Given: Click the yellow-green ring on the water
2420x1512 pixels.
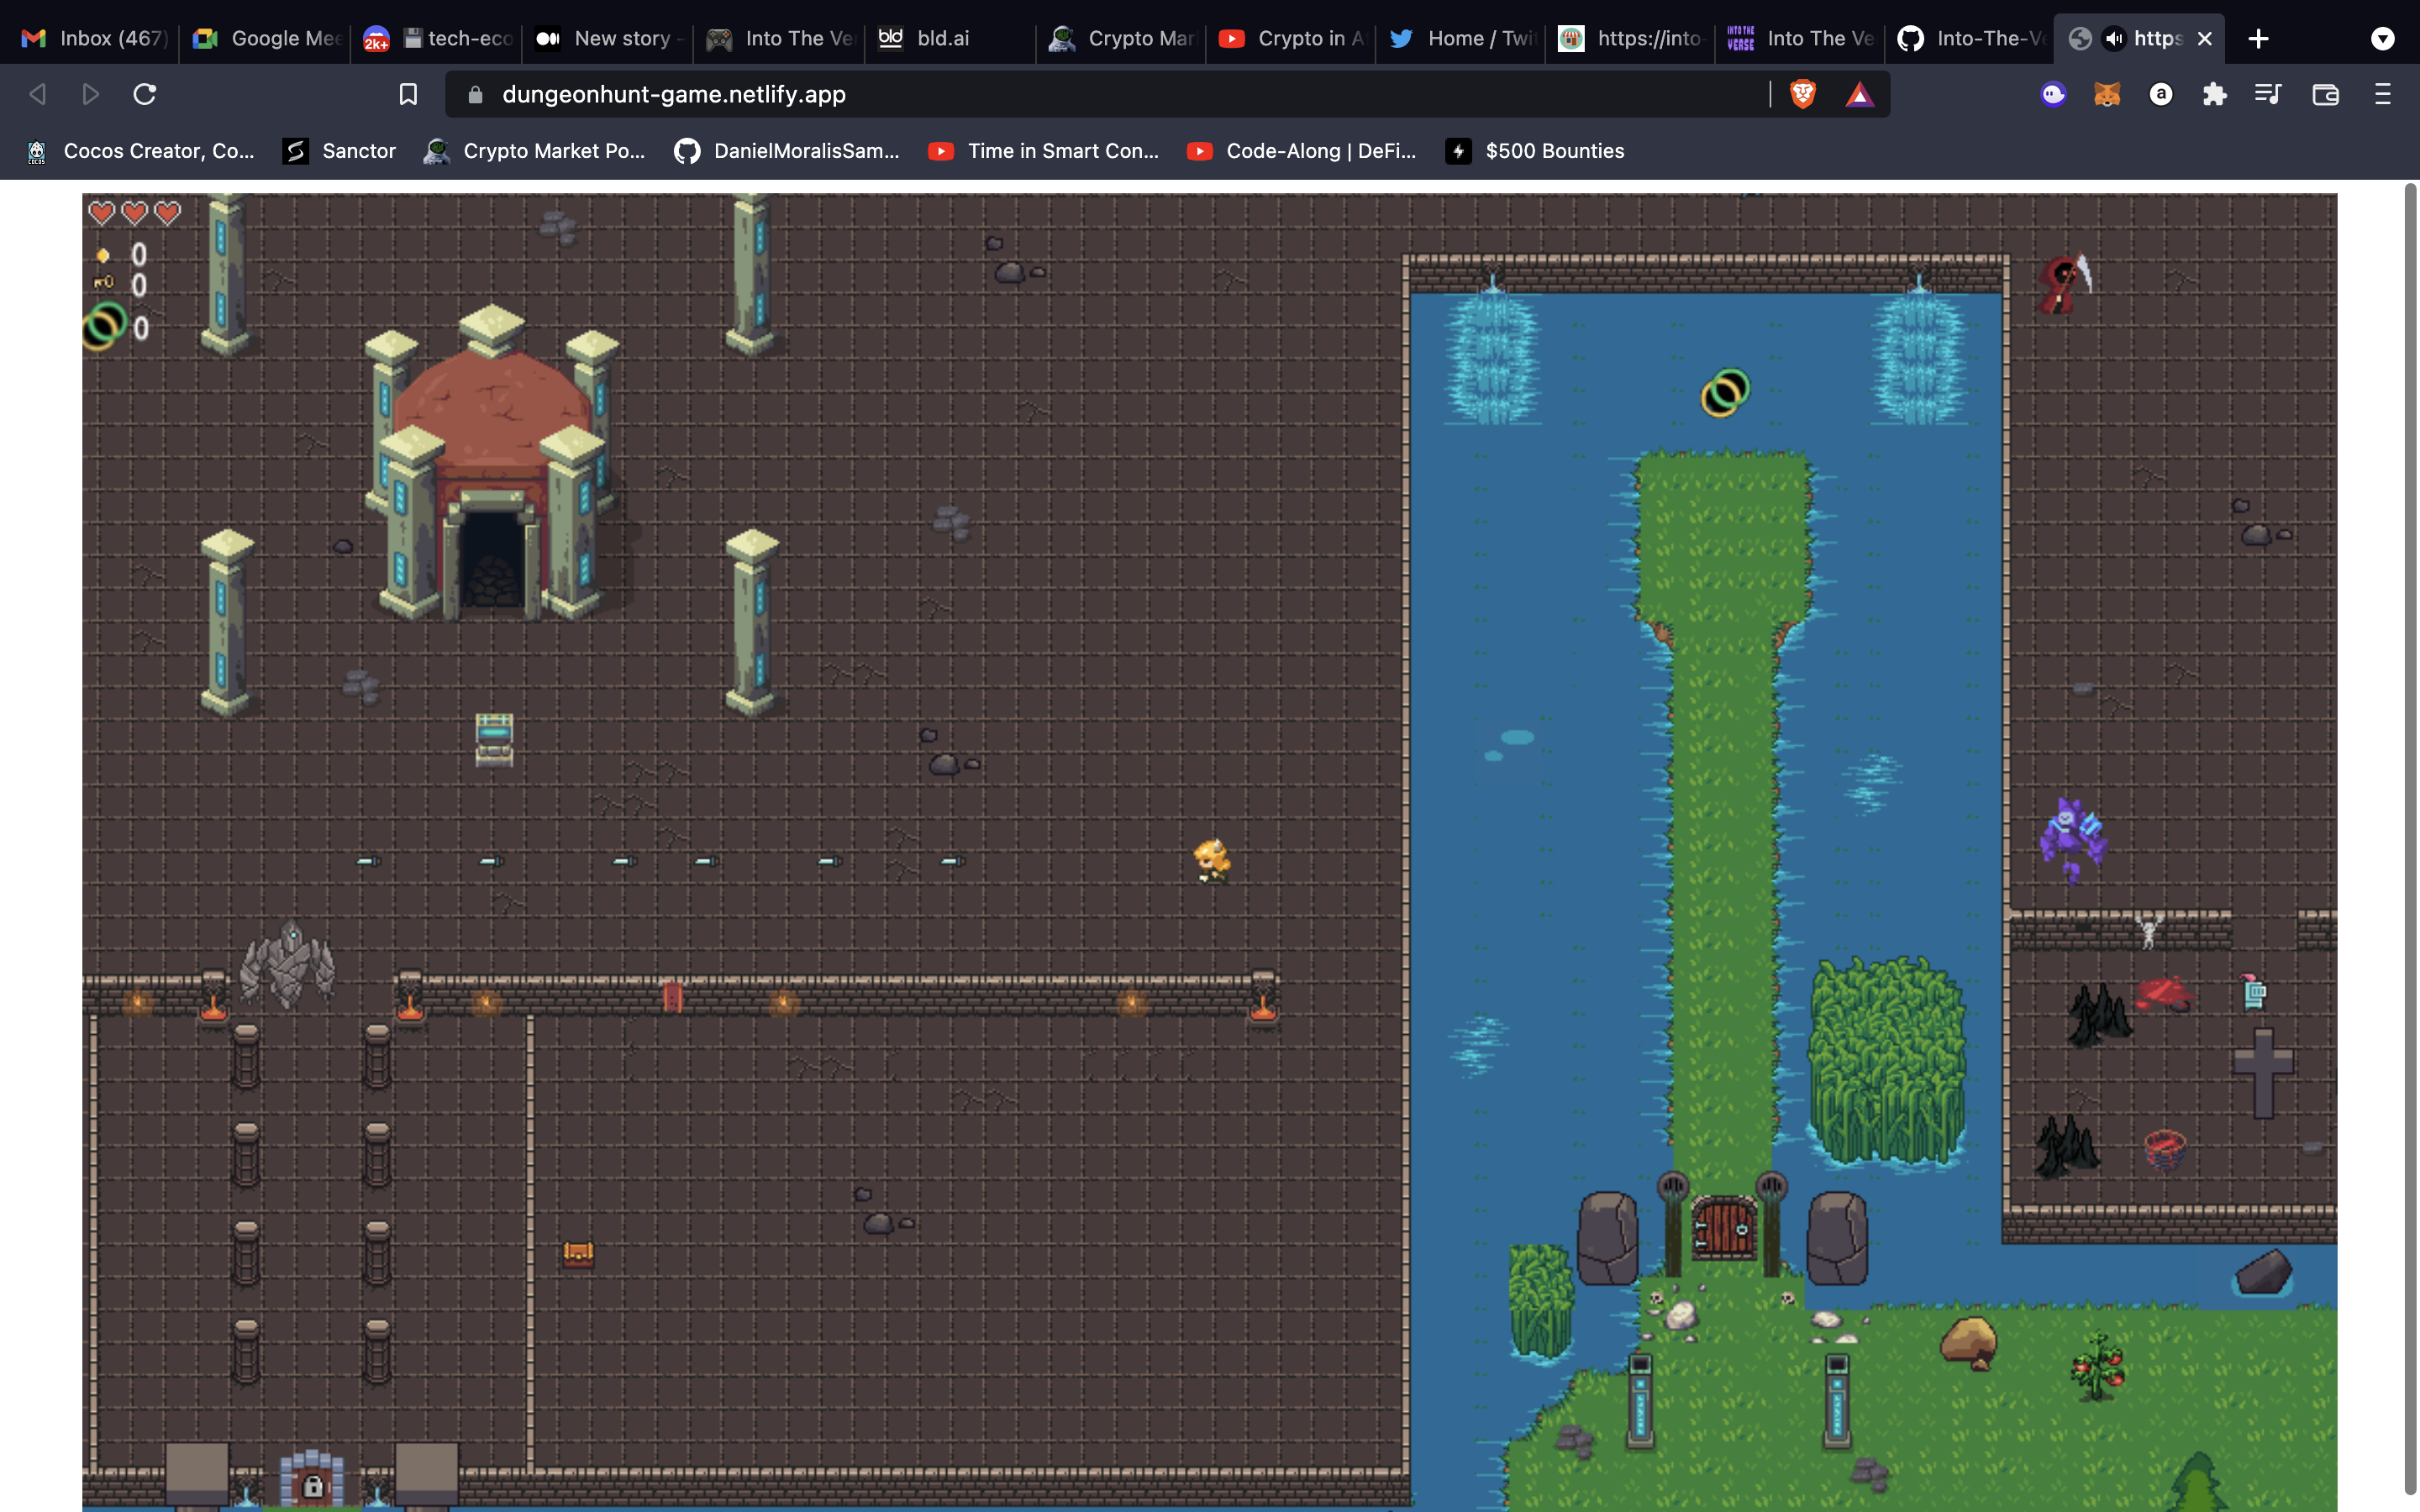Looking at the screenshot, I should [x=1725, y=392].
